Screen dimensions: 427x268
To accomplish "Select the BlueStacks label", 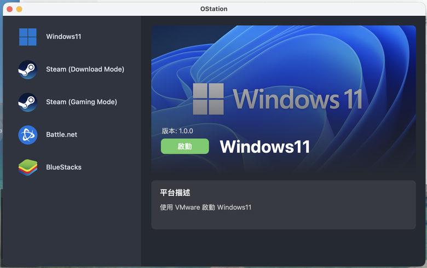I will point(64,167).
